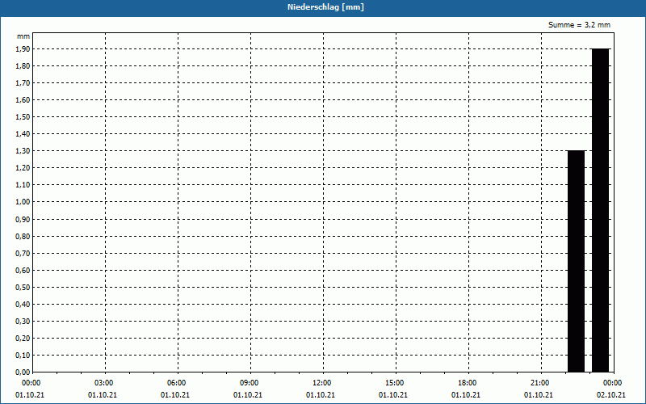Click the Niederschlag [mm] chart title
This screenshot has height=404, width=646.
coord(325,7)
